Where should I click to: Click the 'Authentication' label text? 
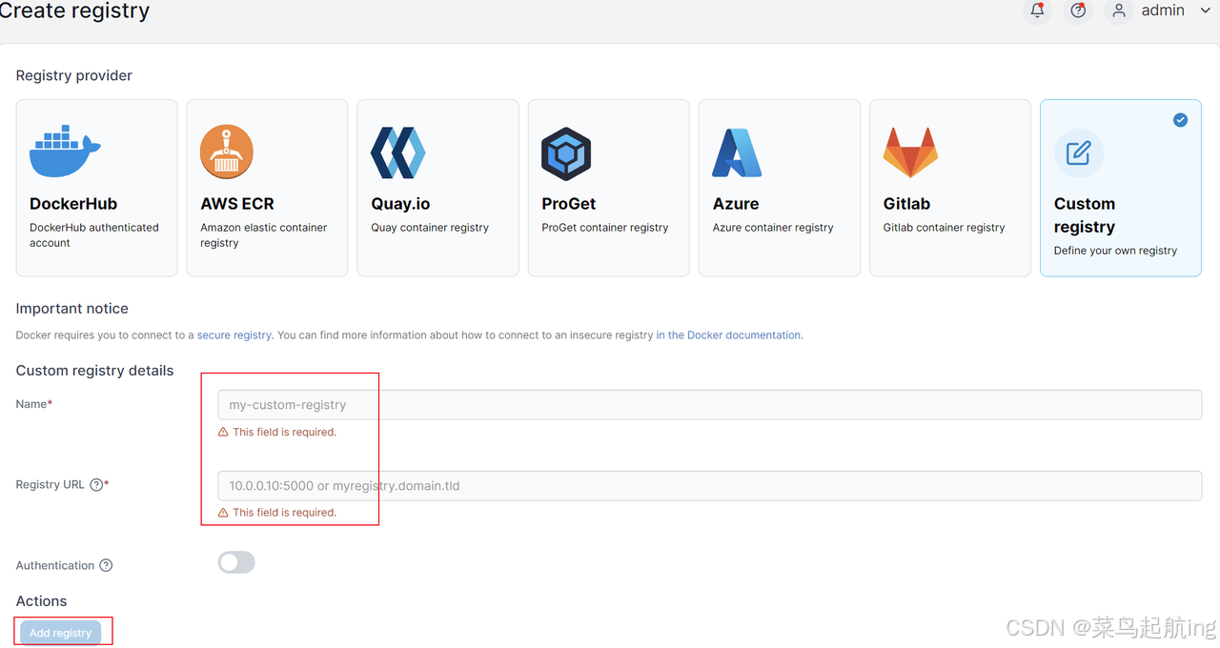tap(55, 565)
